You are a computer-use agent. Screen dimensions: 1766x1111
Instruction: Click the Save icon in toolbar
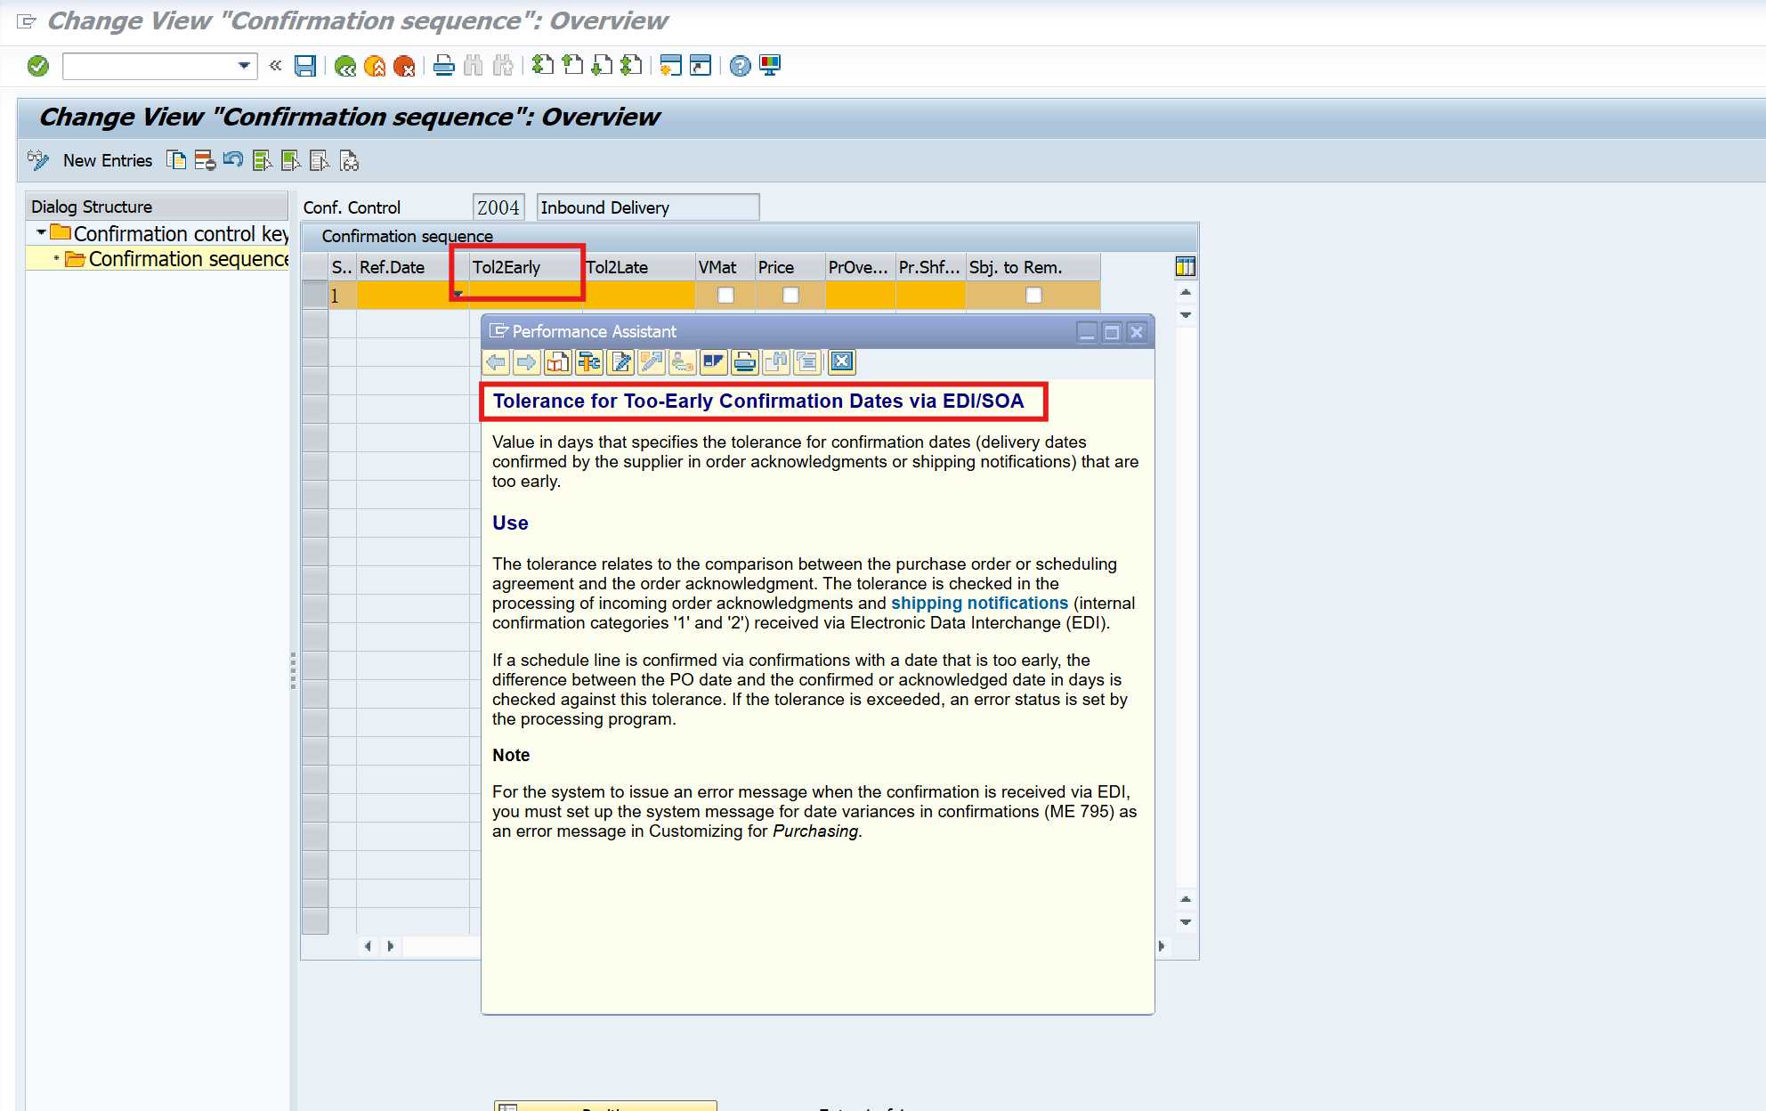point(305,66)
